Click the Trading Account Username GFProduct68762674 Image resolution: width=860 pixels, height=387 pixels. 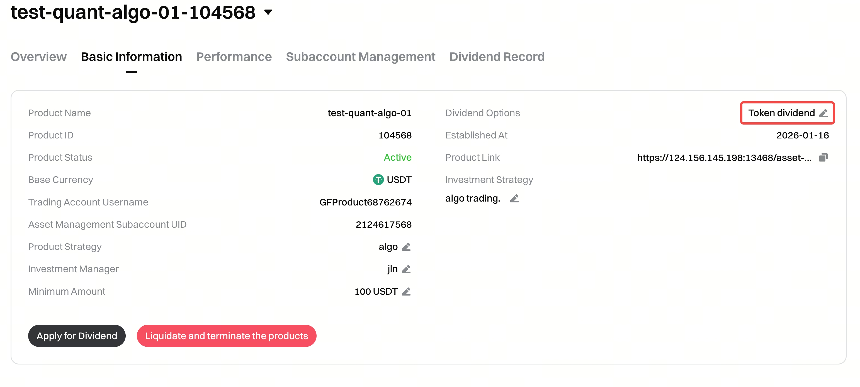(365, 202)
